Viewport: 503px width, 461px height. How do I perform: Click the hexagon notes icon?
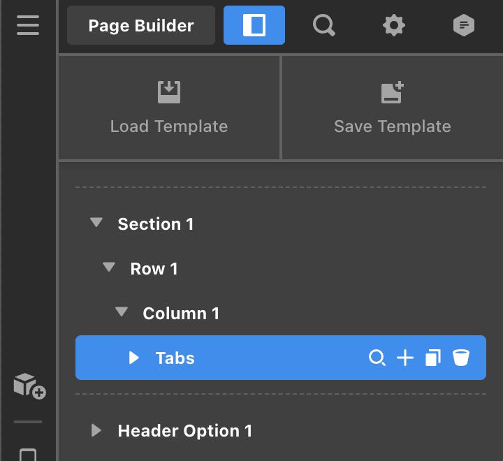[x=464, y=25]
